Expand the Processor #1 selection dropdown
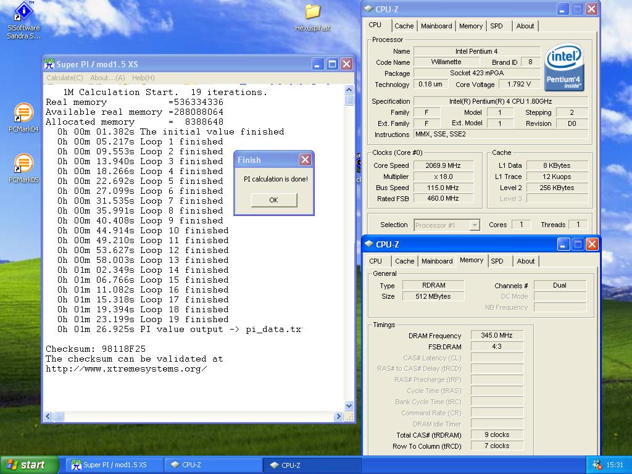The height and width of the screenshot is (474, 632). tap(475, 225)
